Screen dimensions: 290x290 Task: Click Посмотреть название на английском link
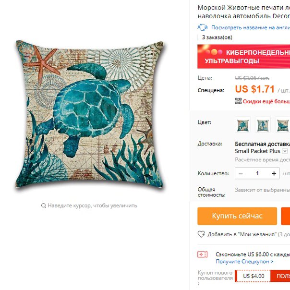[x=251, y=27]
